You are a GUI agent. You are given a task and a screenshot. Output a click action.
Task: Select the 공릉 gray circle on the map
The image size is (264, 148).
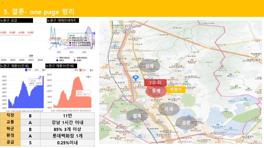(x=186, y=123)
